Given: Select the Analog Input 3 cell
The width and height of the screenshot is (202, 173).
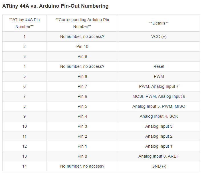Looking at the screenshot, I should 159,126.
